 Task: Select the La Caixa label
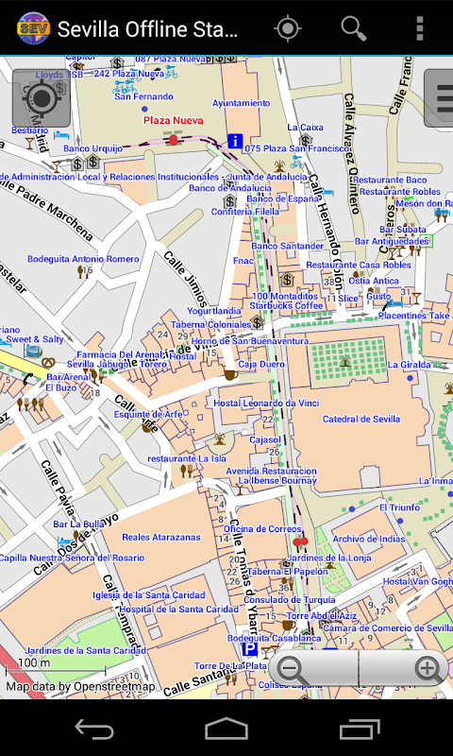point(305,128)
